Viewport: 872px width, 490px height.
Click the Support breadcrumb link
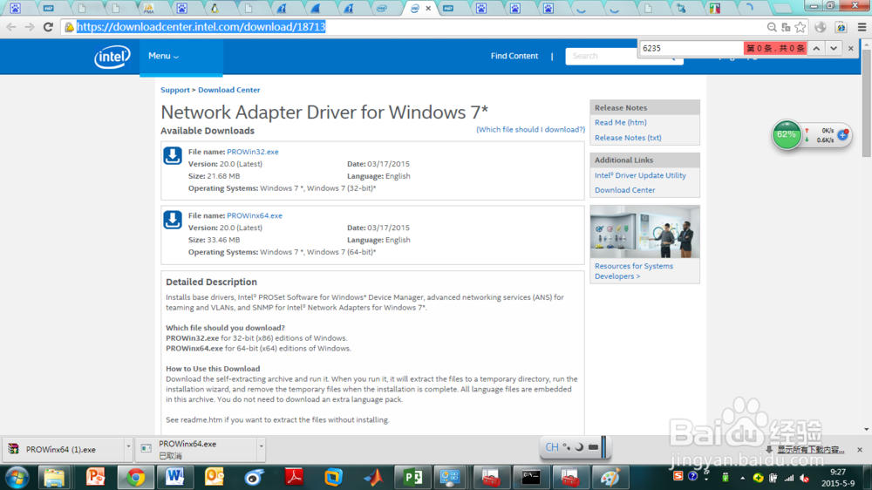click(175, 90)
